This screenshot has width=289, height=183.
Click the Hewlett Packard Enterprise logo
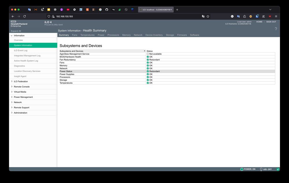[19, 24]
